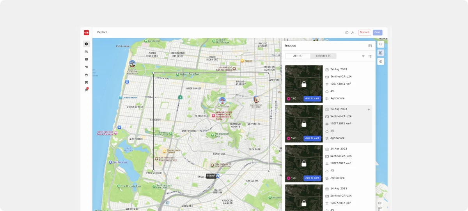Click the hexagon layers button below imagery button

pos(381,61)
